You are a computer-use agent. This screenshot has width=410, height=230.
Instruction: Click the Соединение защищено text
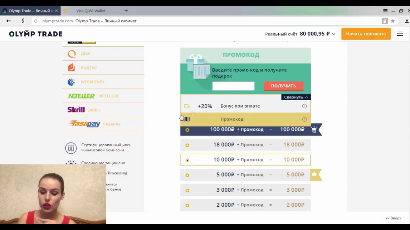tap(103, 163)
